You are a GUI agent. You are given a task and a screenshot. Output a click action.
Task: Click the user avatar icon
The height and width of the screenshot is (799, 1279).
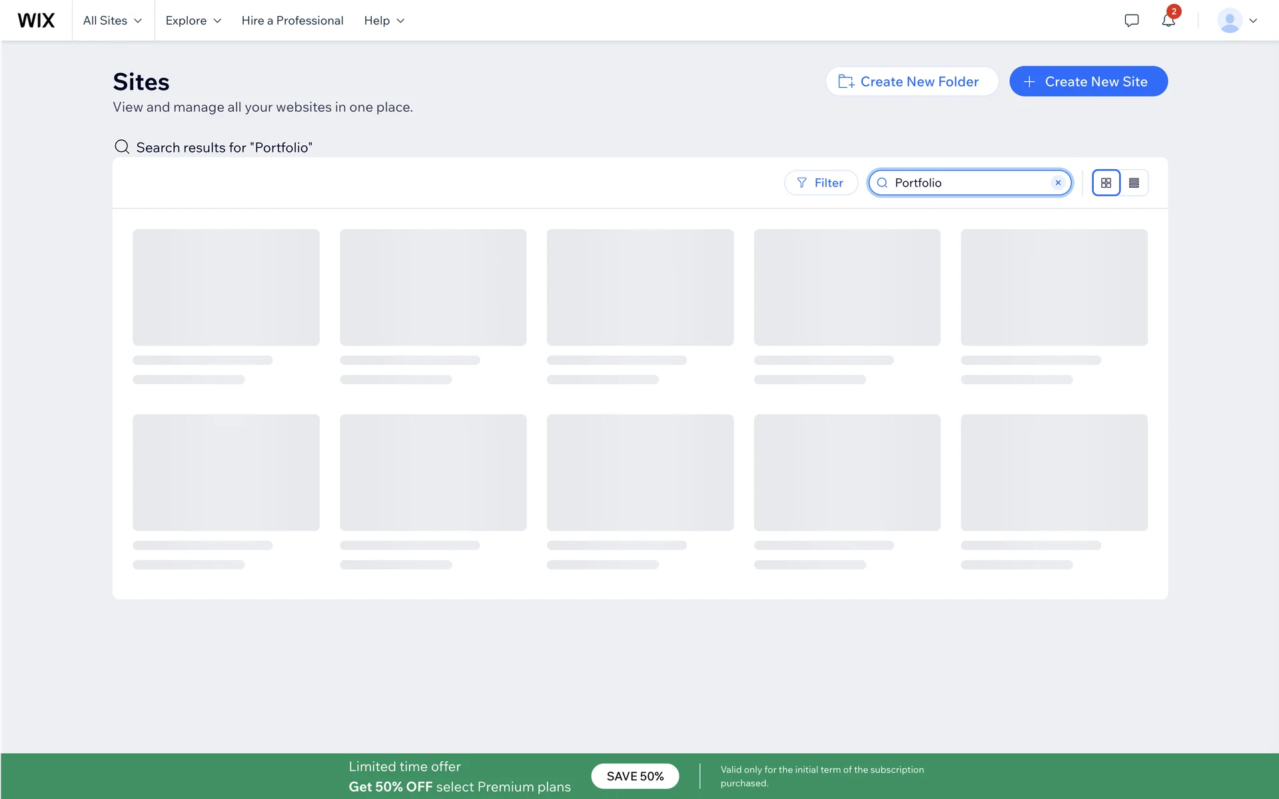tap(1229, 21)
